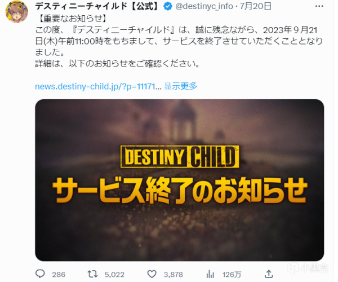Image resolution: width=338 pixels, height=282 pixels.
Task: Expand the tweet with 显示更多
Action: click(x=181, y=86)
